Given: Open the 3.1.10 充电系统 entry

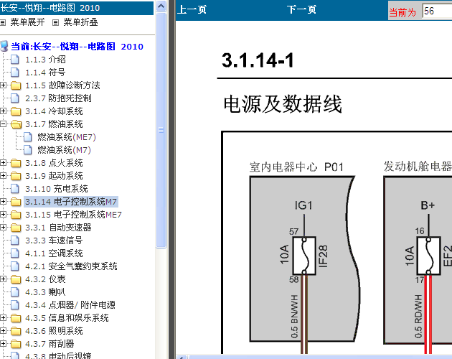Looking at the screenshot, I should (57, 189).
